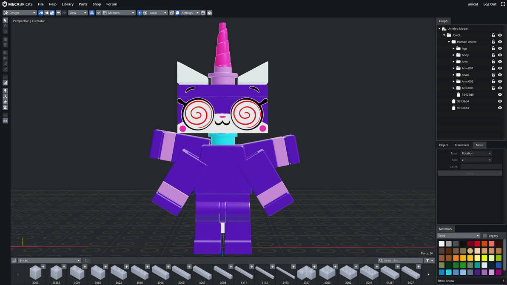Screen dimensions: 507x285
Task: Click the binoculars icon in the left sidebar
Action: pyautogui.click(x=5, y=120)
